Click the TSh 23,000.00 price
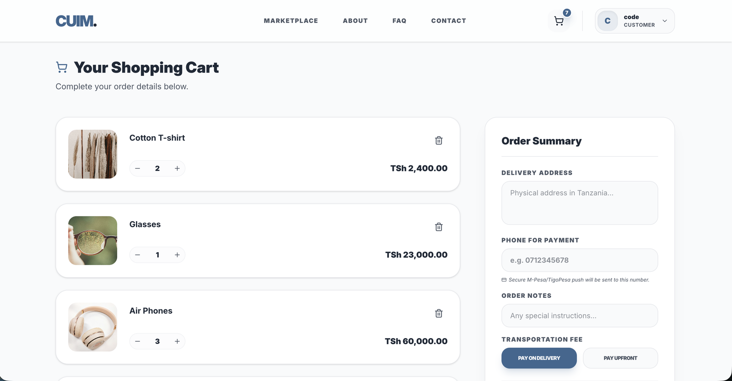 (416, 254)
